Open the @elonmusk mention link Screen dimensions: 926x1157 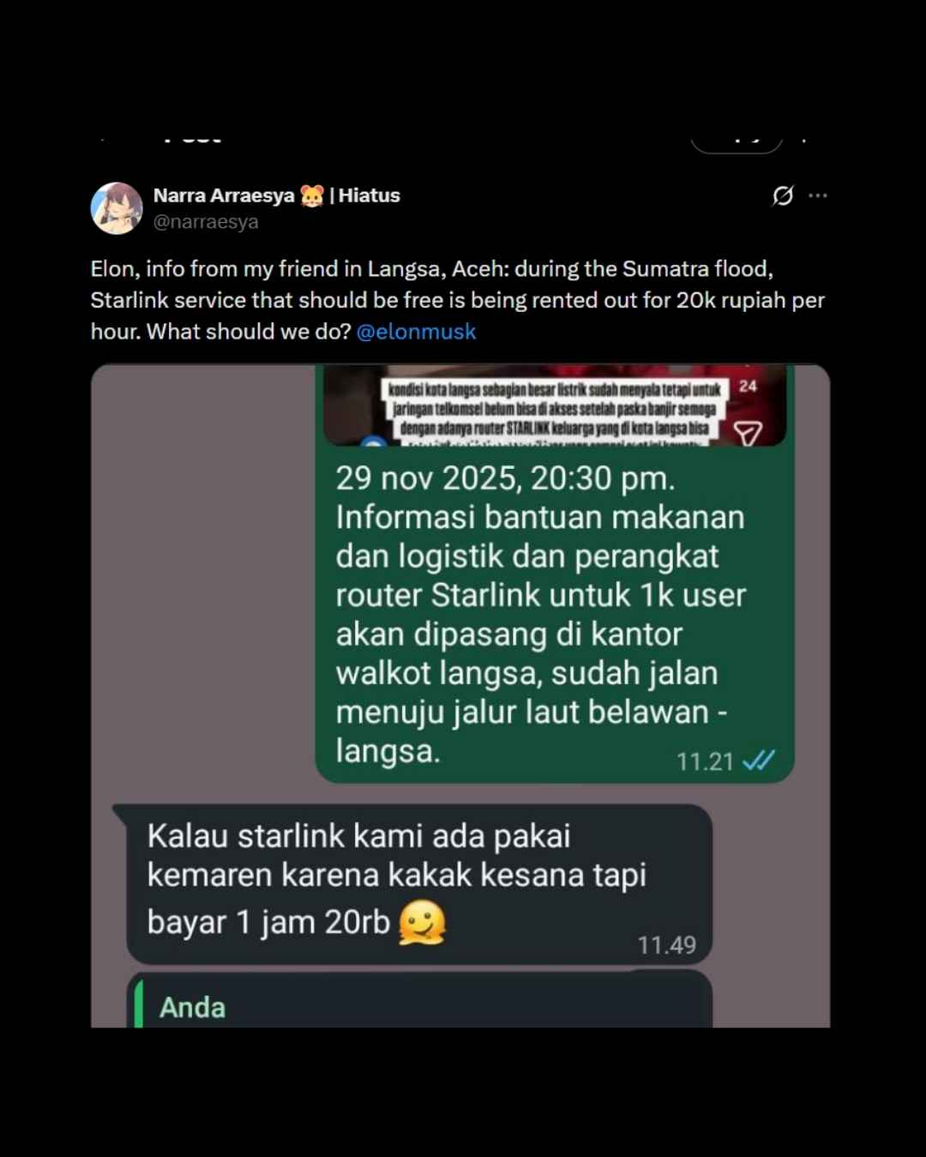(x=416, y=332)
